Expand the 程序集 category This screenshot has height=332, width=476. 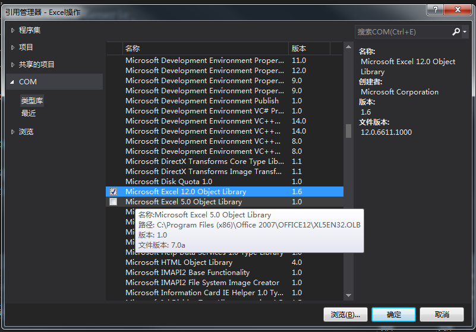pos(12,30)
